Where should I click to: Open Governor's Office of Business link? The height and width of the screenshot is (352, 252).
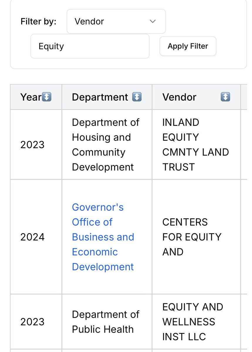click(x=103, y=237)
